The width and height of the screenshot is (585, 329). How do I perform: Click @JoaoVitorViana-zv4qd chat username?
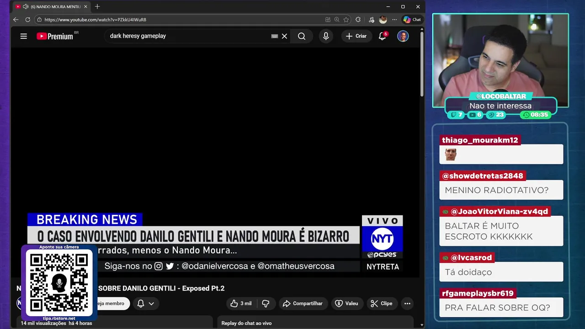(495, 212)
